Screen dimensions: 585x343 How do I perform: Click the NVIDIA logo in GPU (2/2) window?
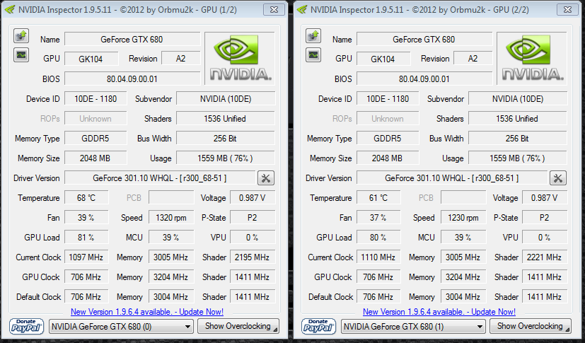[x=532, y=58]
